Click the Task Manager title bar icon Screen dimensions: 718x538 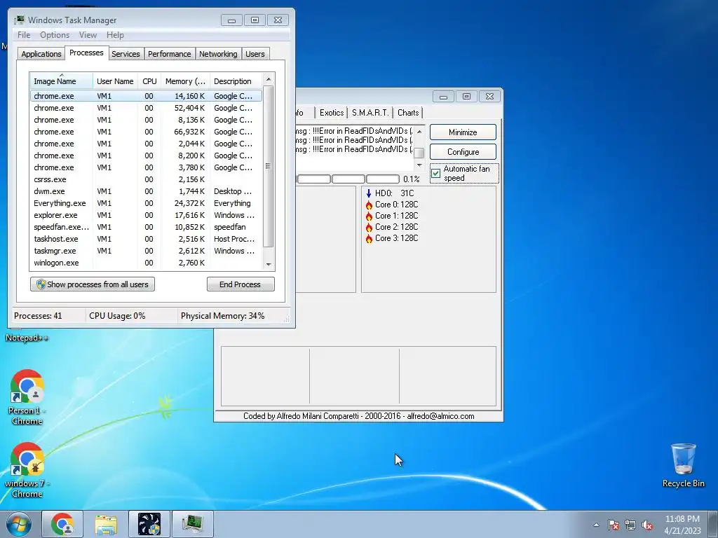(19, 20)
